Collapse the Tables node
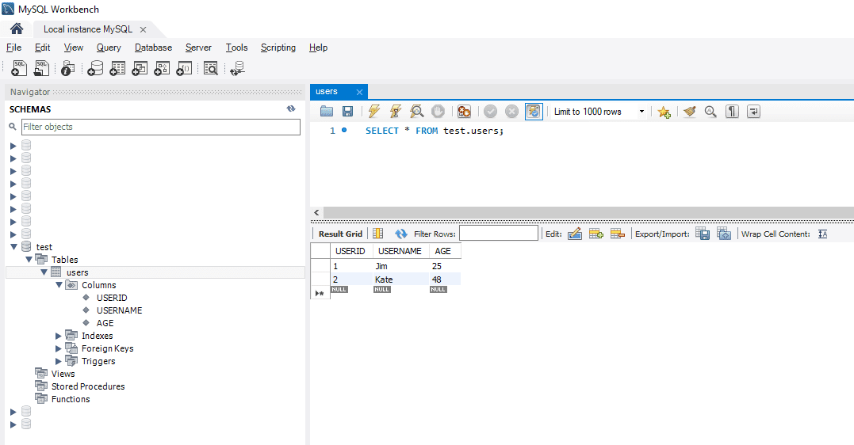Screen dimensions: 854x445 click(x=29, y=260)
